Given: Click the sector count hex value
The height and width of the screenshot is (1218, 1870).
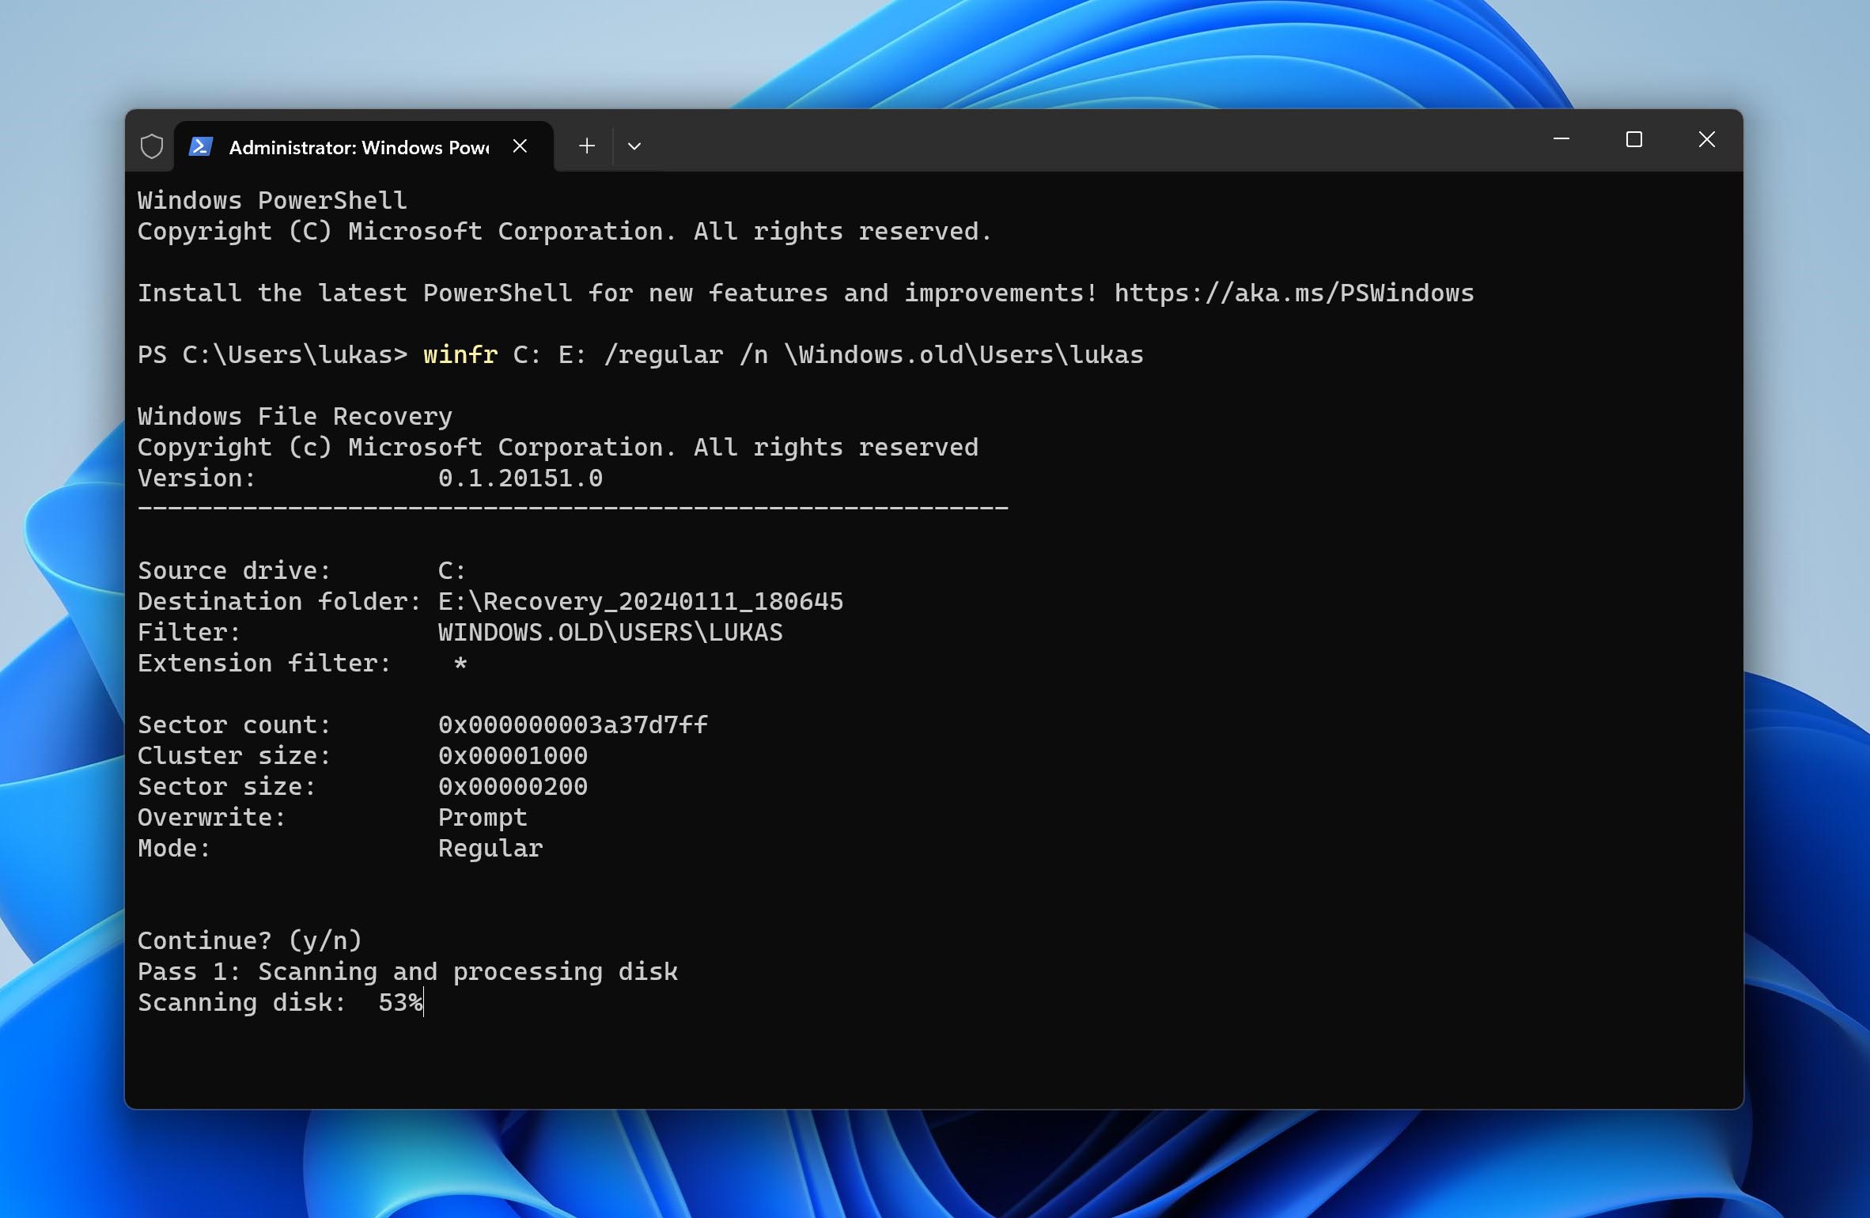Looking at the screenshot, I should (573, 725).
